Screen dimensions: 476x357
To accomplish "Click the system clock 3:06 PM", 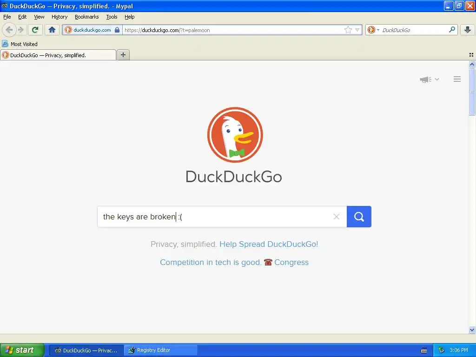I will pyautogui.click(x=459, y=350).
